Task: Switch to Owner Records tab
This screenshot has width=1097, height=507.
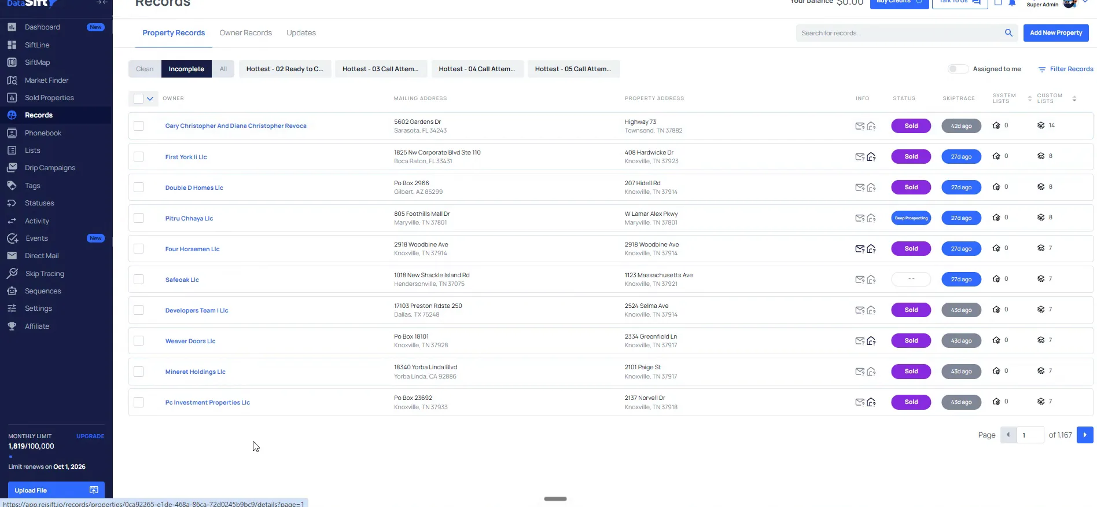Action: (245, 33)
